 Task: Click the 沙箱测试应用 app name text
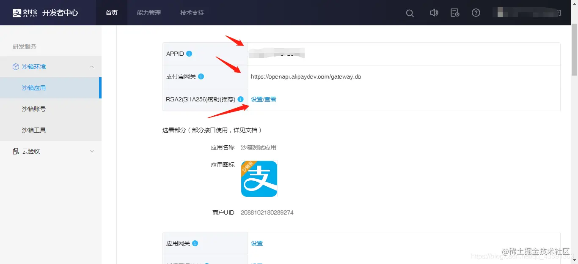pos(259,147)
